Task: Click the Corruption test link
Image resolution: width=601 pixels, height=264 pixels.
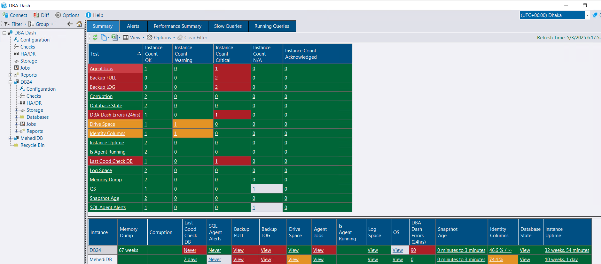Action: pos(101,96)
